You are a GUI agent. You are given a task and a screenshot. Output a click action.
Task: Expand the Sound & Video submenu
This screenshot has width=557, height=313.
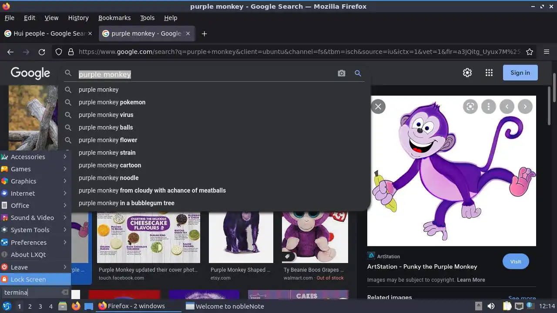(x=35, y=218)
